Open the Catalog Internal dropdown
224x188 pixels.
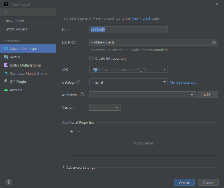tap(129, 82)
